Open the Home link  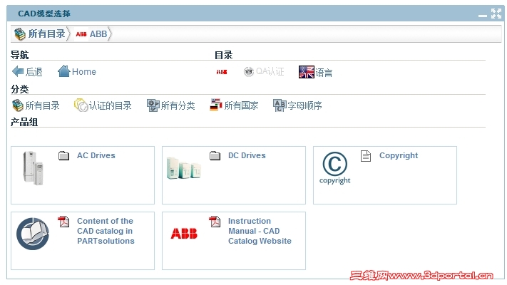[84, 72]
